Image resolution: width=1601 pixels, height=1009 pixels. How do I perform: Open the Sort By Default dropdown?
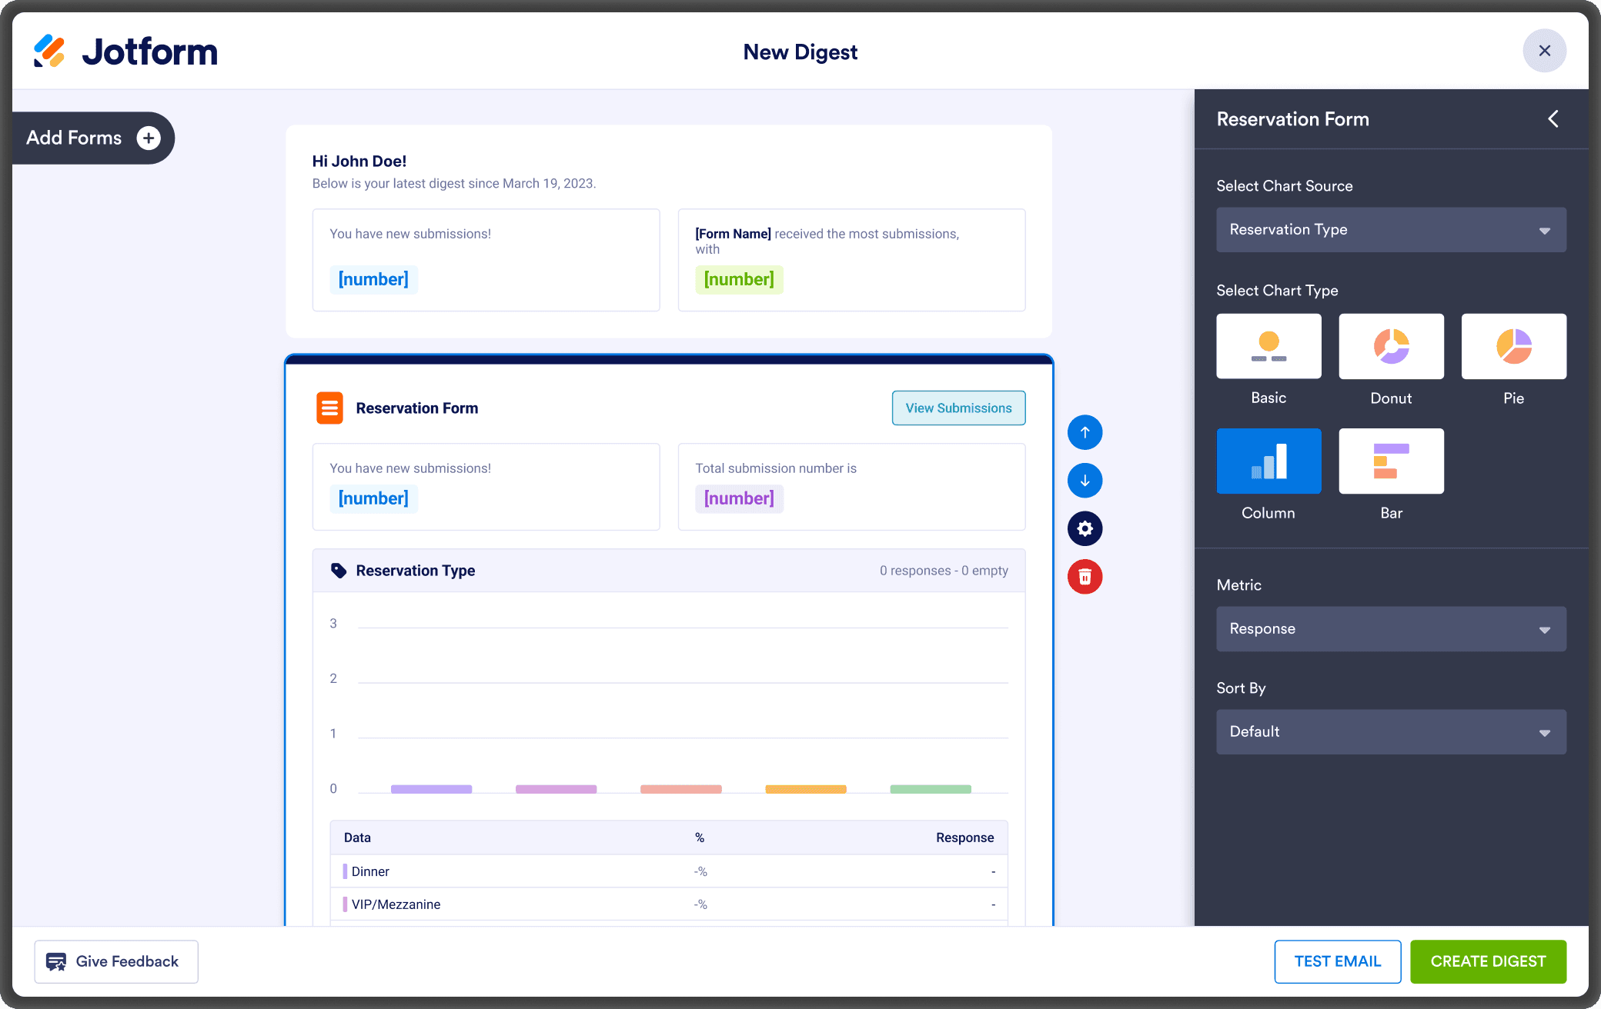tap(1390, 731)
